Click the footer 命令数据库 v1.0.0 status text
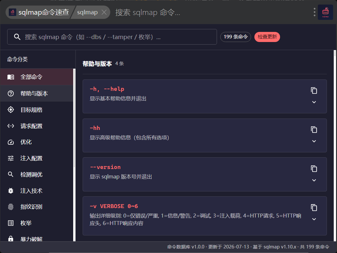 coord(248,247)
